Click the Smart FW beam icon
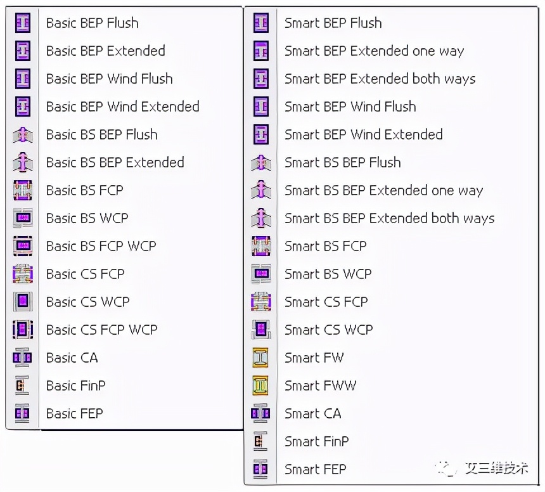This screenshot has width=545, height=492. [260, 358]
